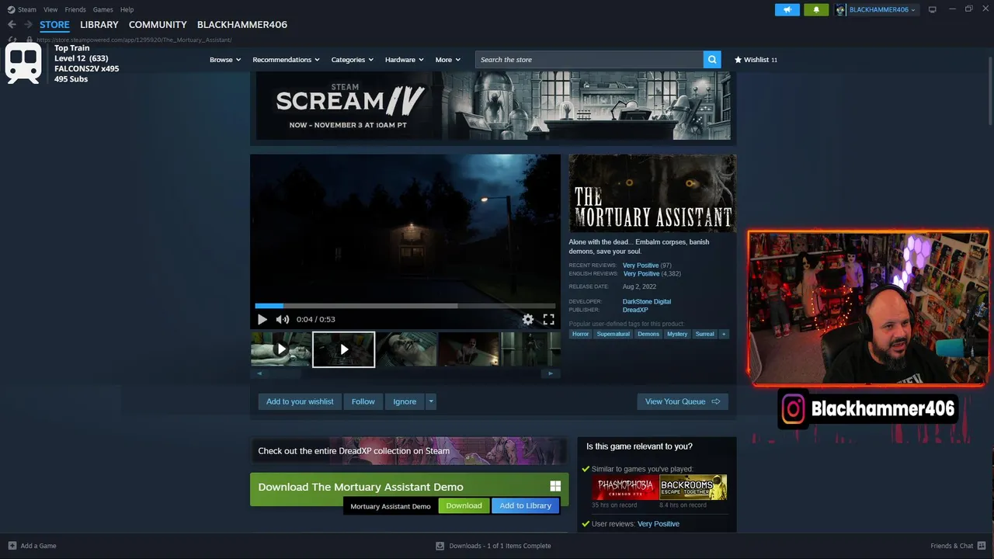The width and height of the screenshot is (994, 559).
Task: Seek within the trailer progress bar
Action: 405,306
